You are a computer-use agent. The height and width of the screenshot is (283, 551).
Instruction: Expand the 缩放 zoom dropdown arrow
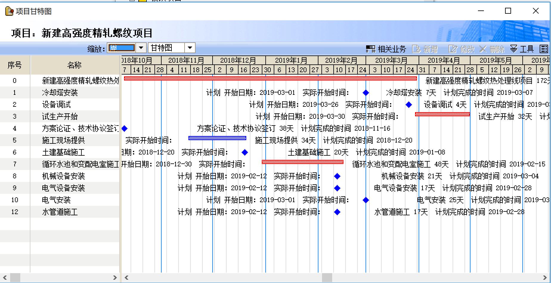pos(141,48)
